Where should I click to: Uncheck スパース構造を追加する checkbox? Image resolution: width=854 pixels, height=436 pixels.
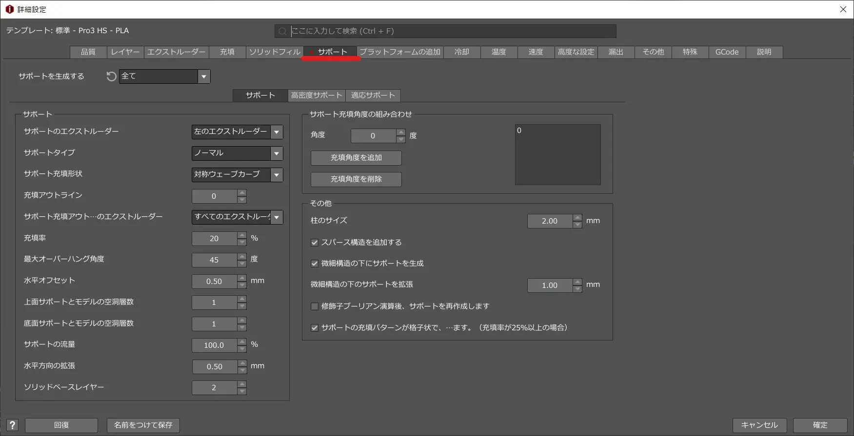[315, 243]
